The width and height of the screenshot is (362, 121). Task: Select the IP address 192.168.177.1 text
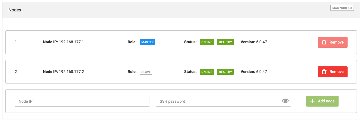[x=71, y=42]
